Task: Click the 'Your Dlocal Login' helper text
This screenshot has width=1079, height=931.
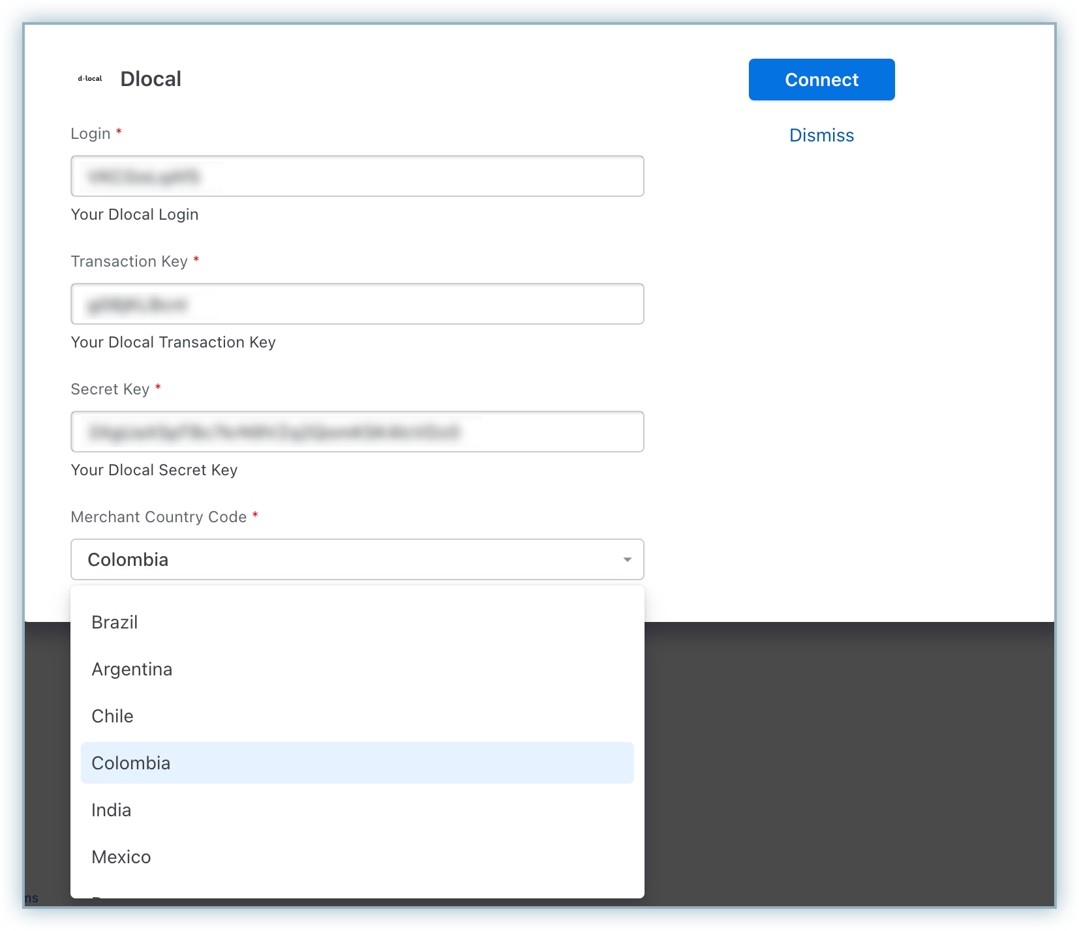Action: (x=134, y=214)
